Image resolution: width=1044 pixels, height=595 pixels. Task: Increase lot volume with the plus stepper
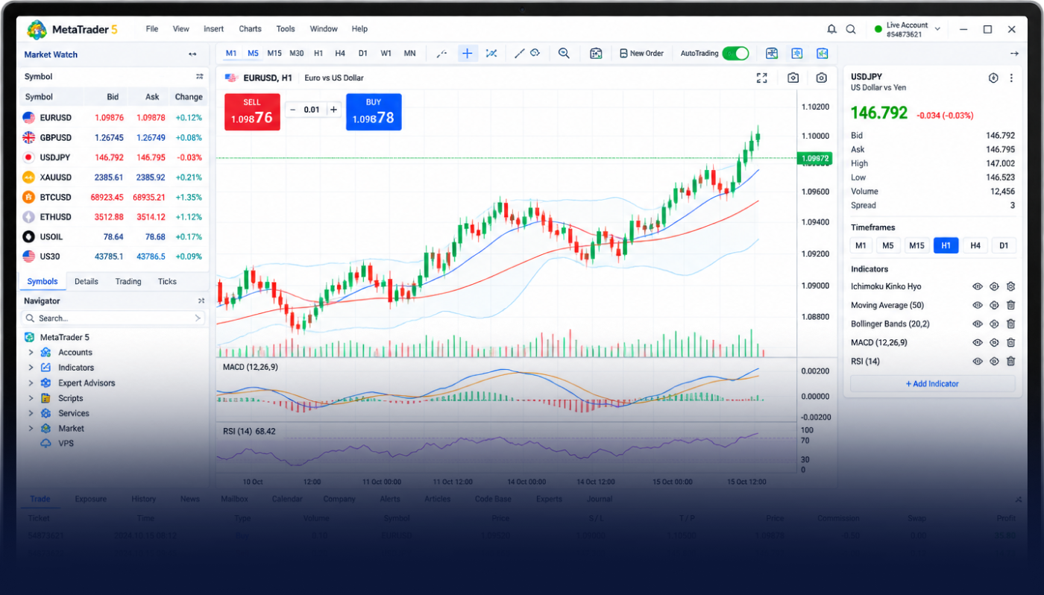(333, 110)
